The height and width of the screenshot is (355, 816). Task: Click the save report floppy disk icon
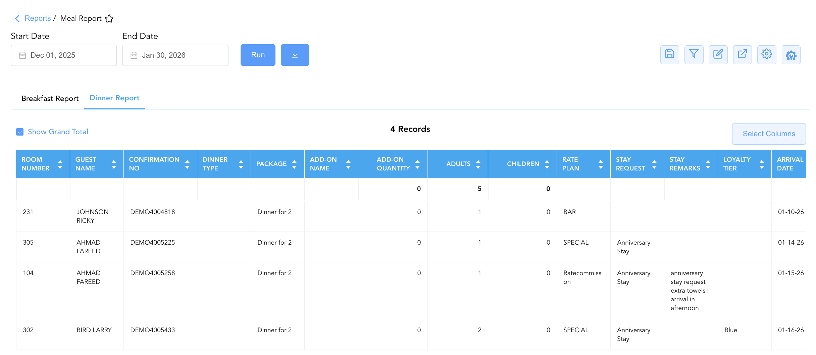point(670,54)
